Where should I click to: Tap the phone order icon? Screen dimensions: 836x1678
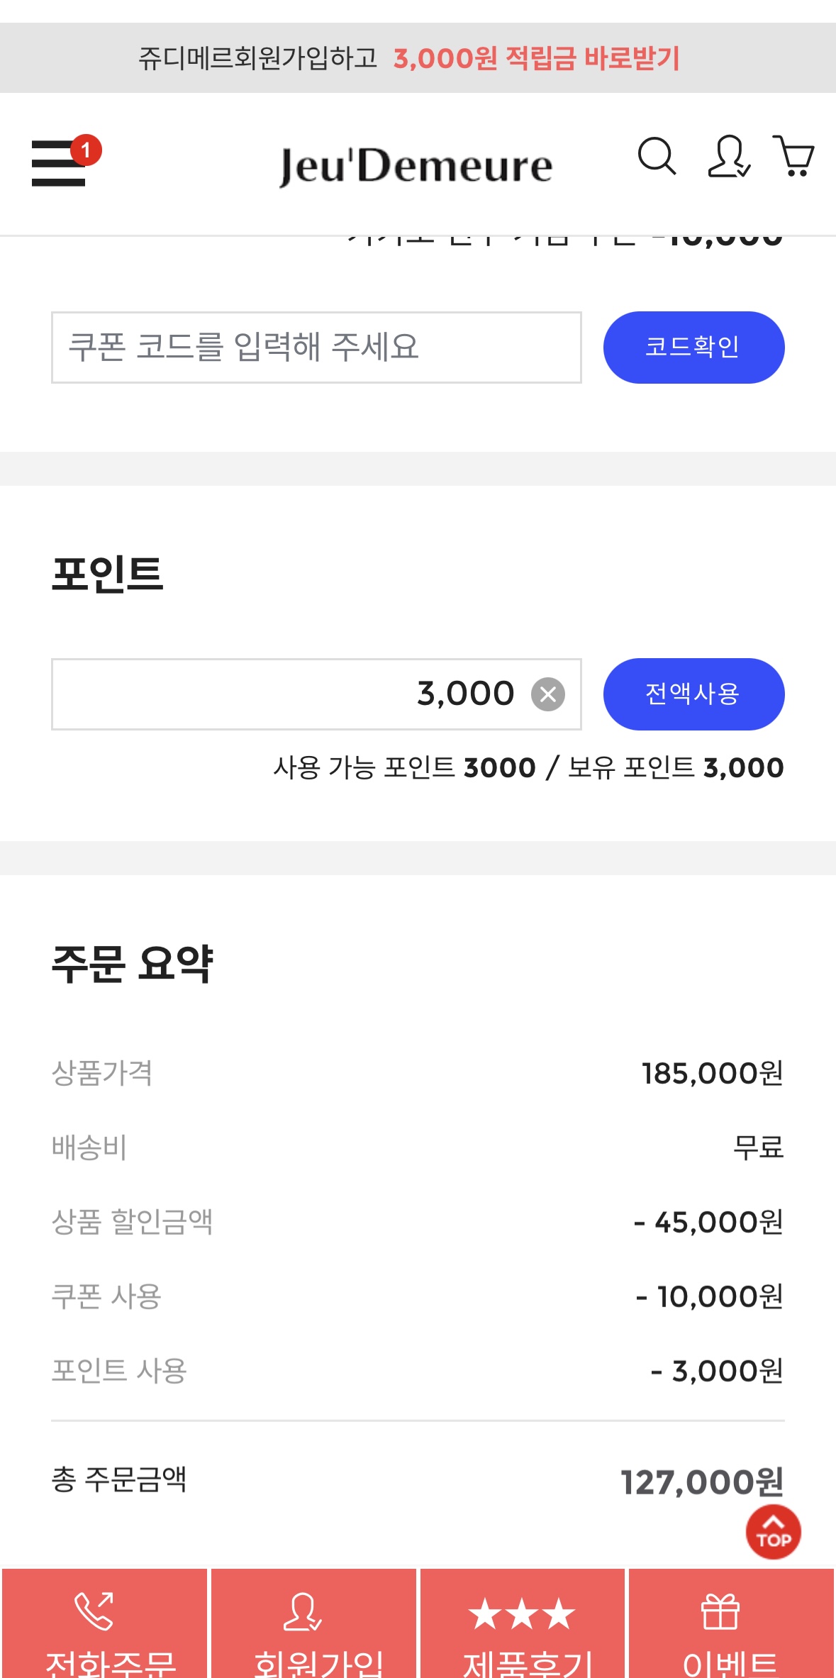[94, 1611]
